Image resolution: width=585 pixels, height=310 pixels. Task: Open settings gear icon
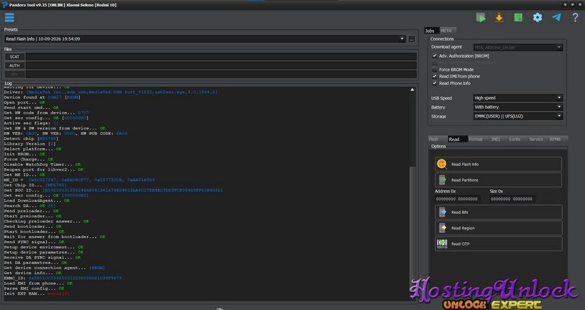tap(537, 17)
